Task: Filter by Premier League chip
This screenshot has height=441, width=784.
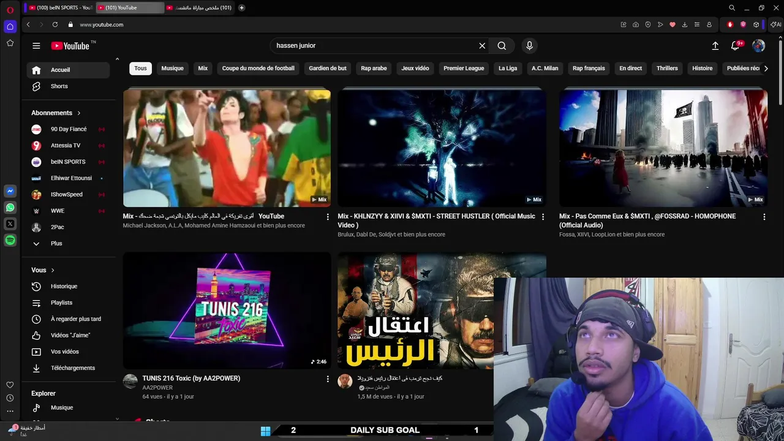Action: (x=464, y=69)
